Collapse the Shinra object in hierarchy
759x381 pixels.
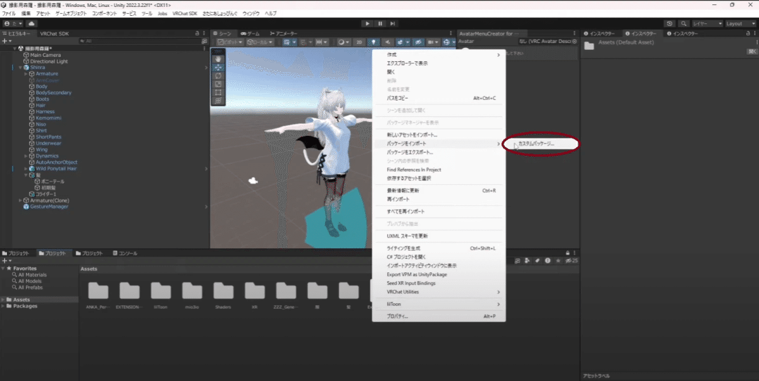[20, 68]
